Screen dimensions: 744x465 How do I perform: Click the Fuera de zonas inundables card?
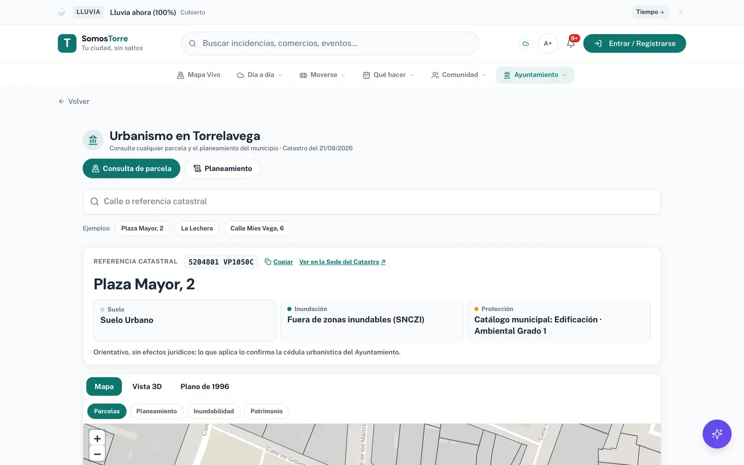click(372, 321)
